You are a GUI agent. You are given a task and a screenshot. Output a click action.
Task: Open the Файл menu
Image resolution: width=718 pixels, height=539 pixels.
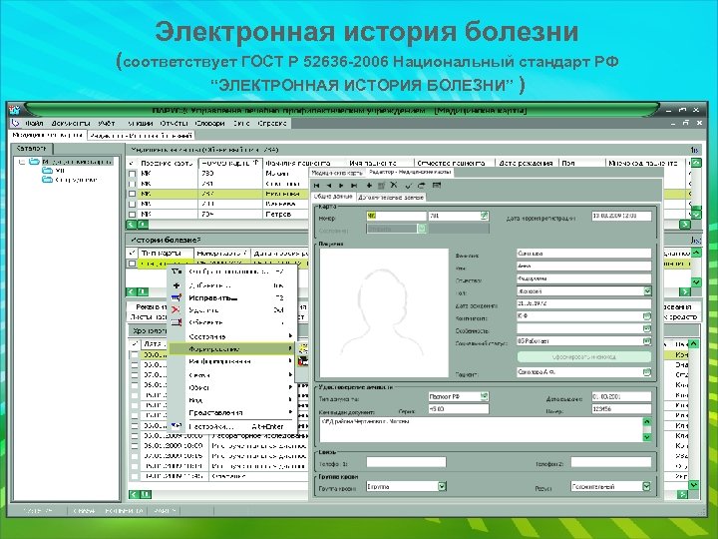point(34,123)
